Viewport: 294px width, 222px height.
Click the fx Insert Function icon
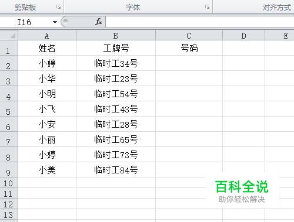(x=99, y=22)
